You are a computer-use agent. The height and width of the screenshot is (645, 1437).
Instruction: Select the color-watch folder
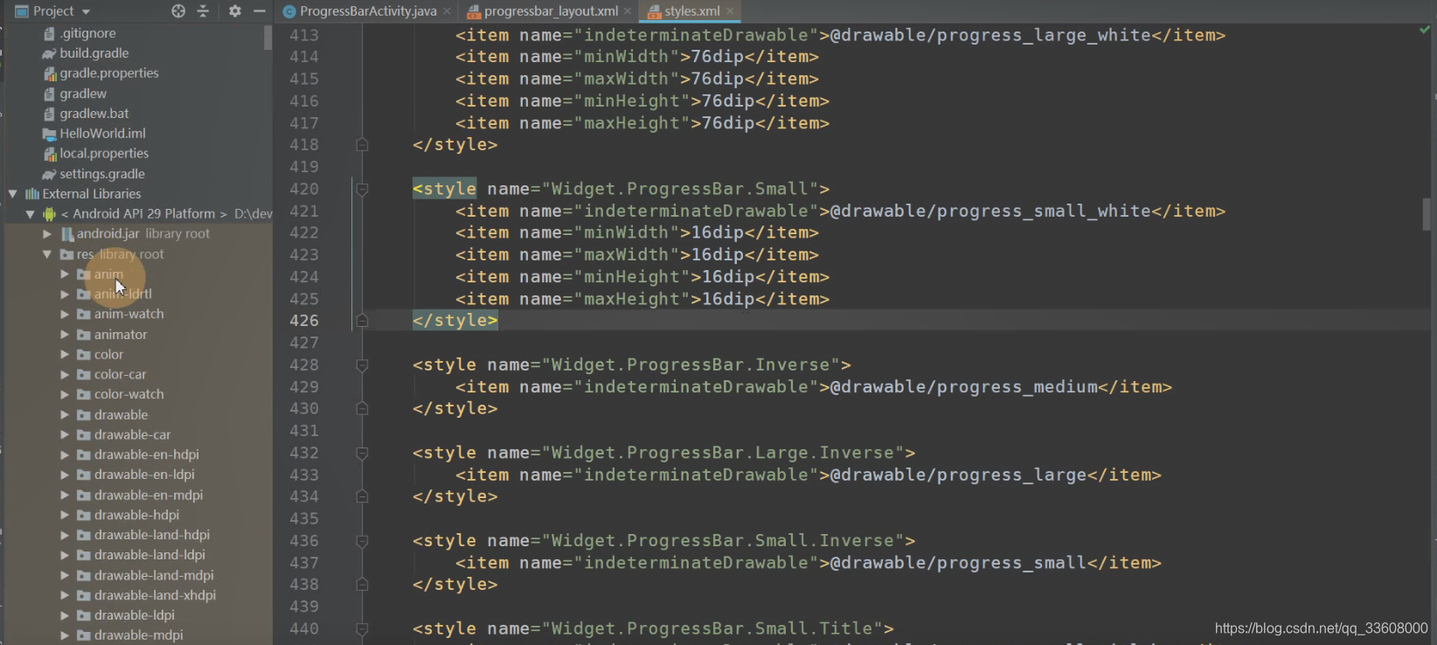pyautogui.click(x=128, y=395)
